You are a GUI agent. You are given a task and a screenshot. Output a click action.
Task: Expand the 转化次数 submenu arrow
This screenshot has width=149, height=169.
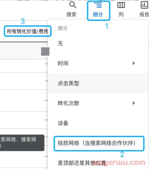click(134, 103)
